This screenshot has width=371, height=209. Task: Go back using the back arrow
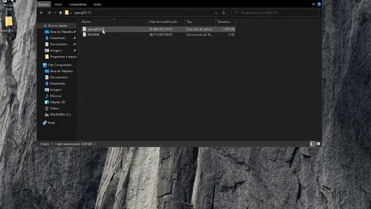[42, 13]
